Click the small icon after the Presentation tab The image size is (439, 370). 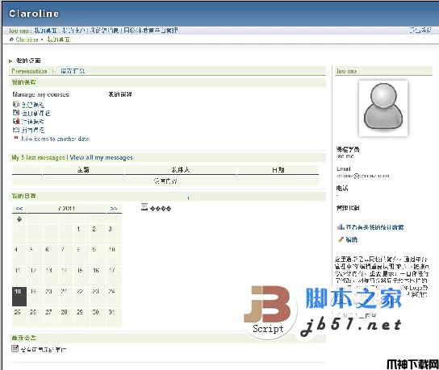tap(54, 71)
